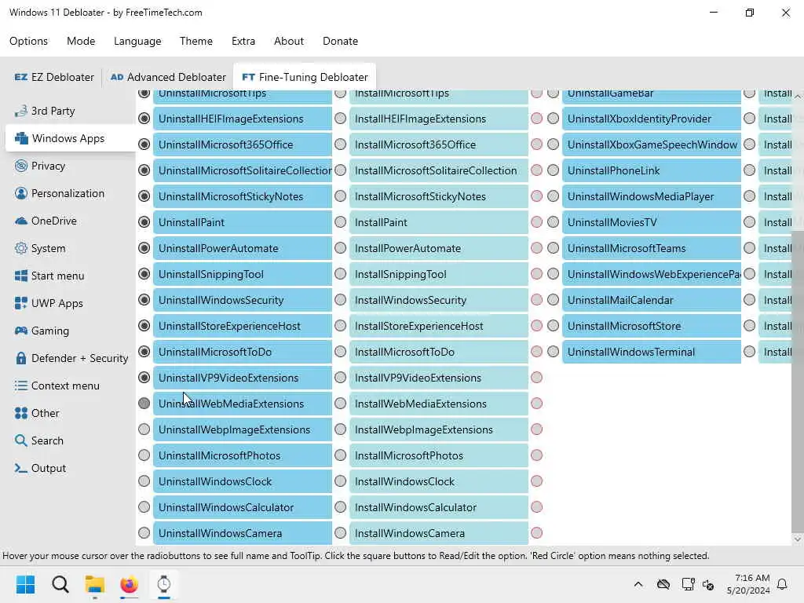Click the InstallVP9VideoExtensions option button
Screen dimensions: 804x603
[x=439, y=378]
